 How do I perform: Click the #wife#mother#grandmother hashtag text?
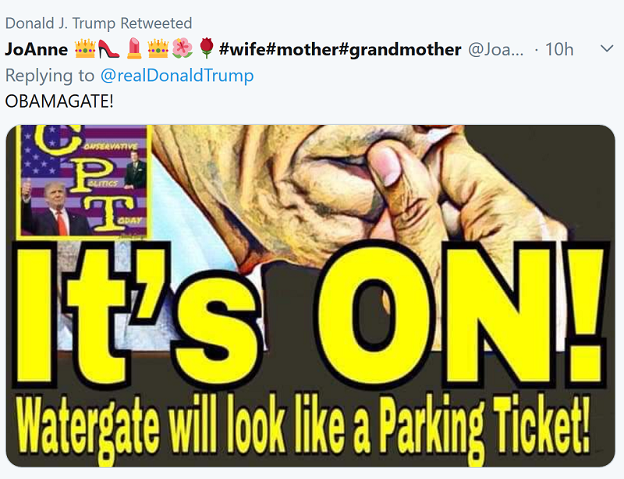click(x=340, y=49)
